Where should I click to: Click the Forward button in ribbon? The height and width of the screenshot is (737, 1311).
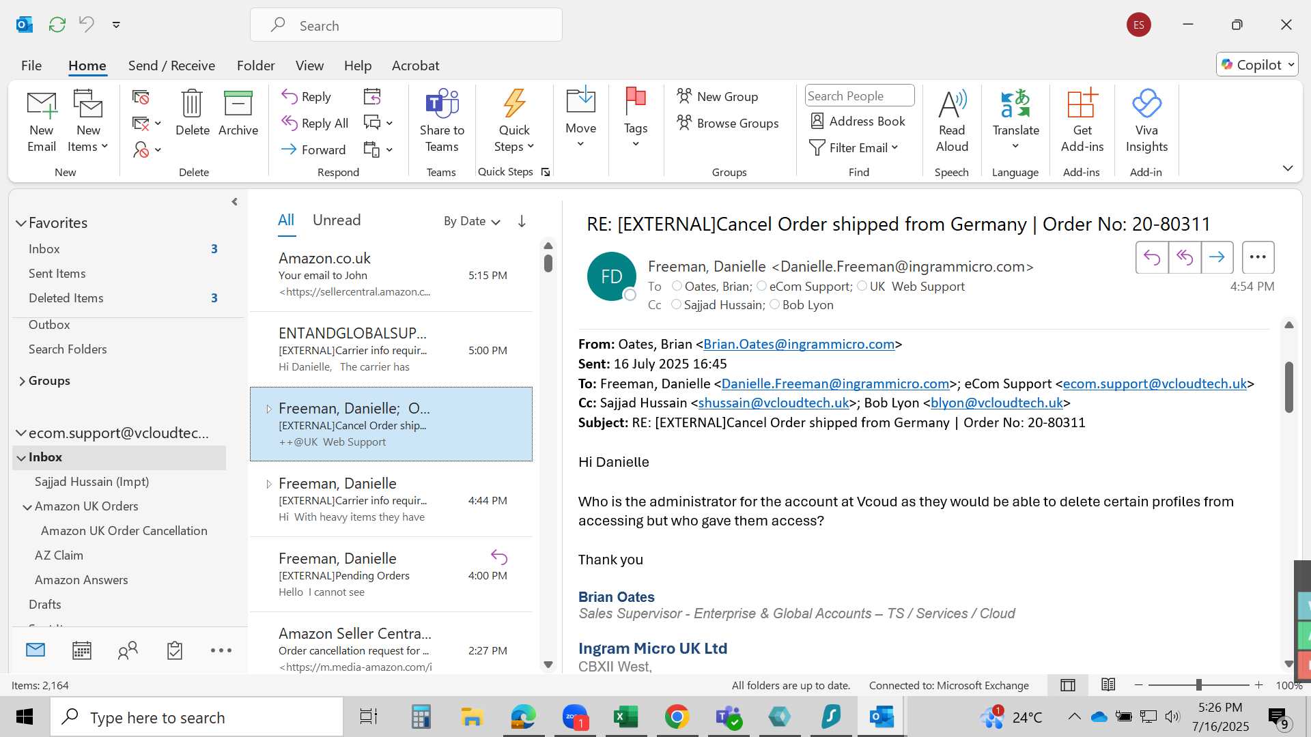[x=314, y=149]
